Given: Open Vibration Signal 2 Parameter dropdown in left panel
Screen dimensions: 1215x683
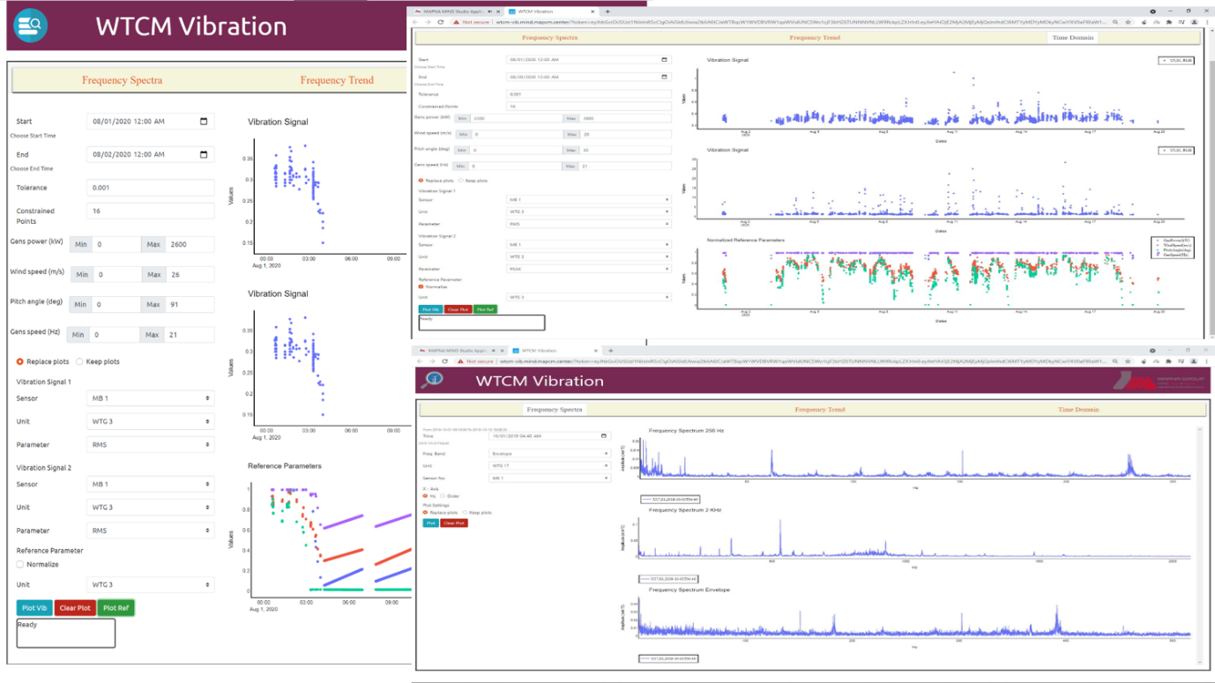Looking at the screenshot, I should pyautogui.click(x=151, y=530).
